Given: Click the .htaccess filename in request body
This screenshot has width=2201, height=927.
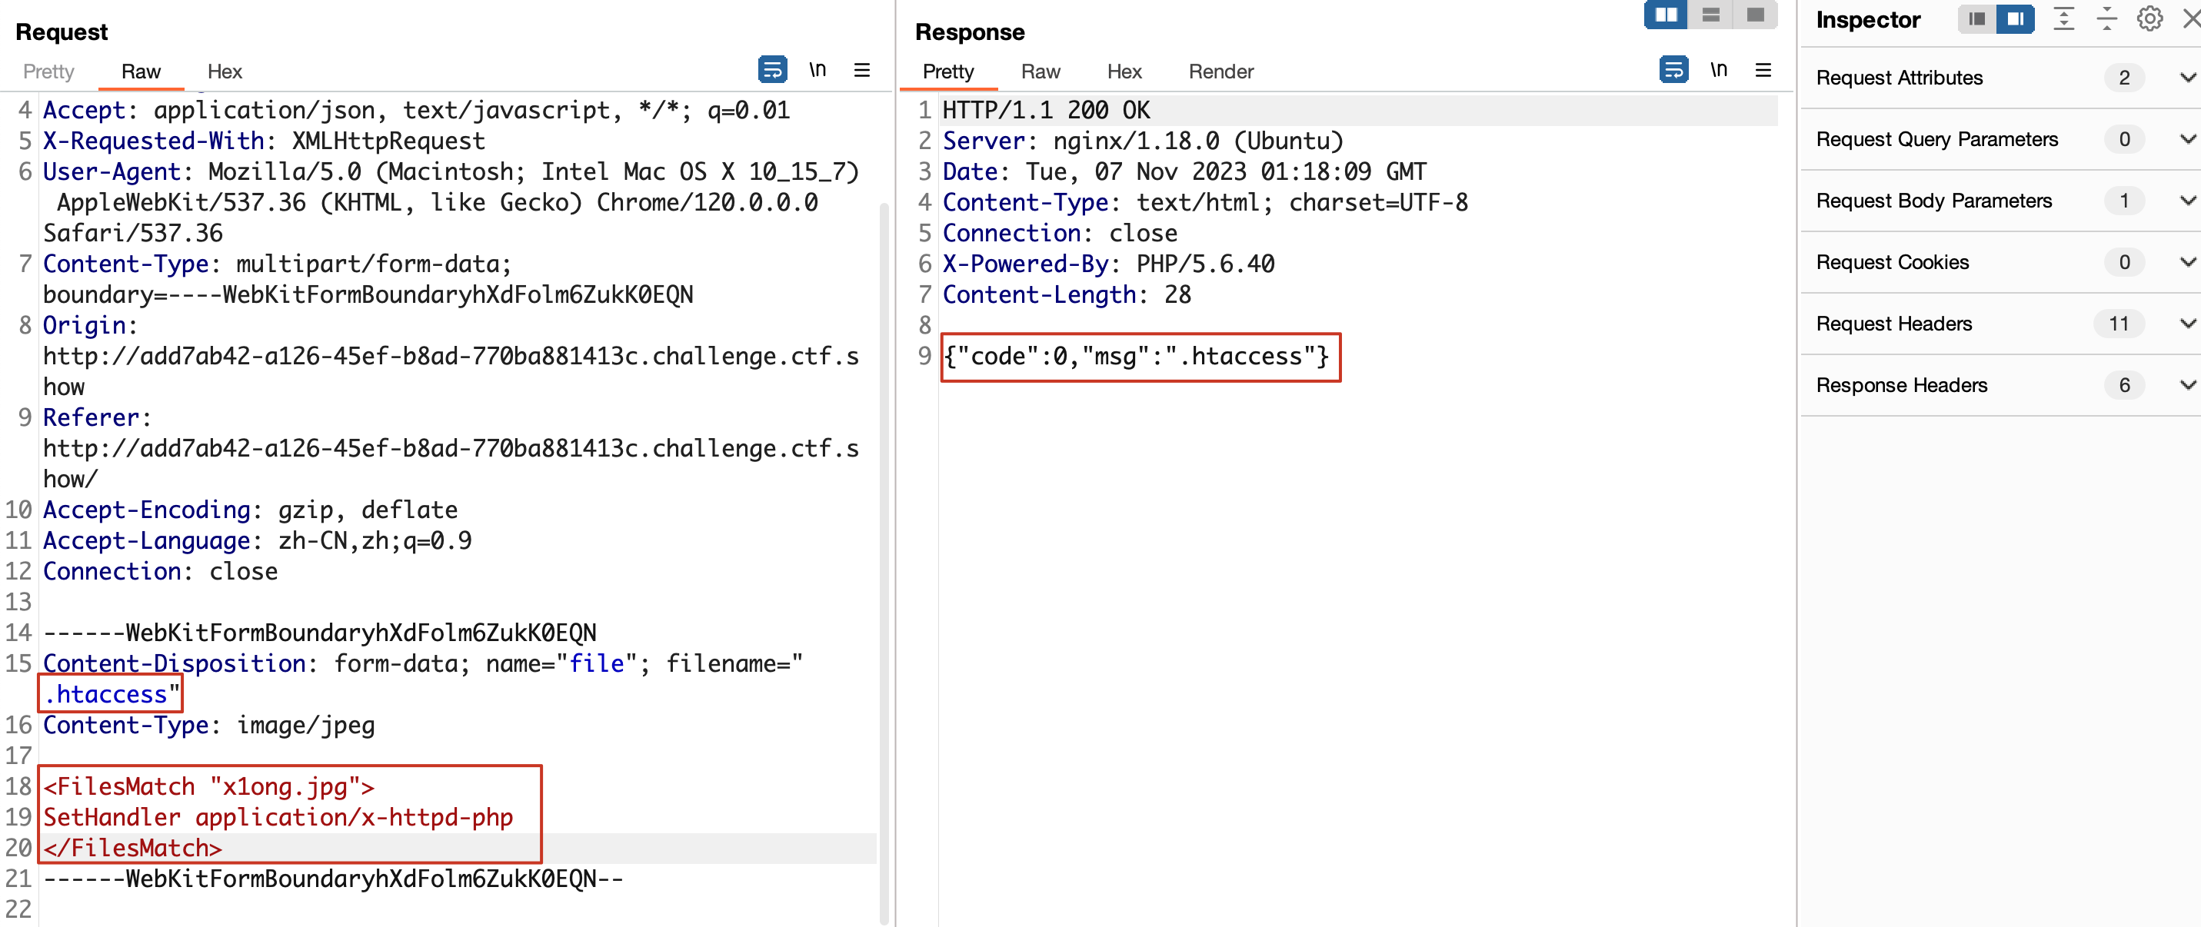Looking at the screenshot, I should click(106, 694).
